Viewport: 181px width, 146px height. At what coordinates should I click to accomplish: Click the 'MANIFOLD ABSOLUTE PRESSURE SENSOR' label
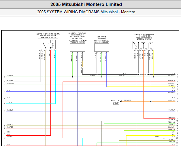pos(102,41)
